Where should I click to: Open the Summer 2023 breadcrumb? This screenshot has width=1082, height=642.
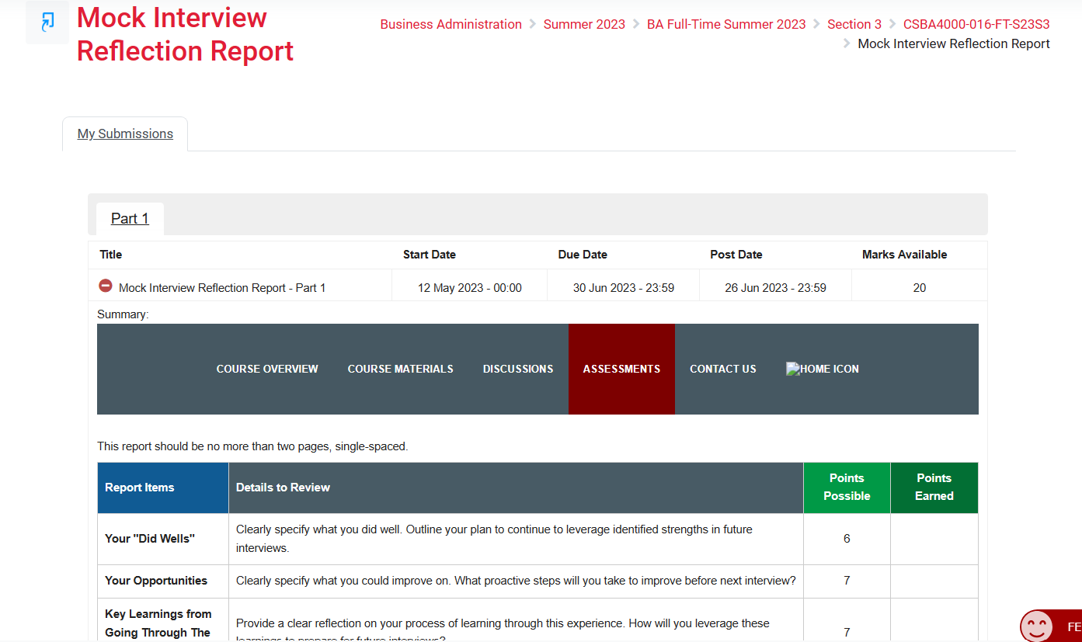584,24
